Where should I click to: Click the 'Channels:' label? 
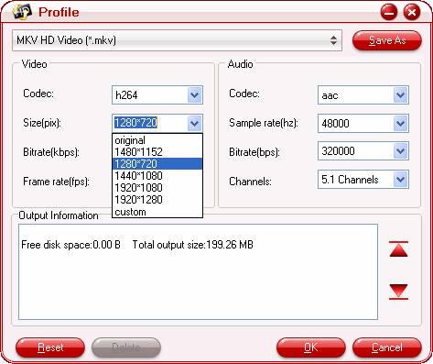point(250,182)
